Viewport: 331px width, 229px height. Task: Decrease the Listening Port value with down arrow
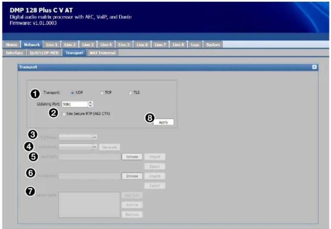coord(90,106)
